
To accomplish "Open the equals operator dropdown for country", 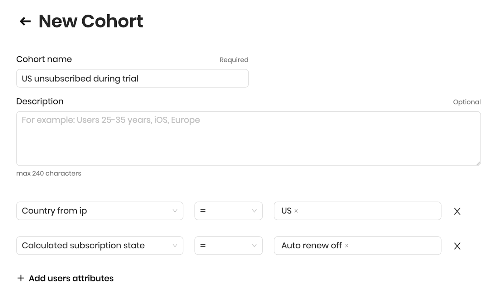I will (228, 211).
